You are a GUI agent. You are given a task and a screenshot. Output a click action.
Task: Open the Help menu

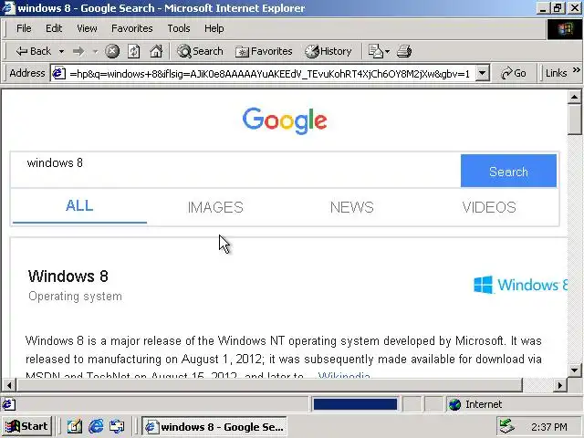[214, 28]
